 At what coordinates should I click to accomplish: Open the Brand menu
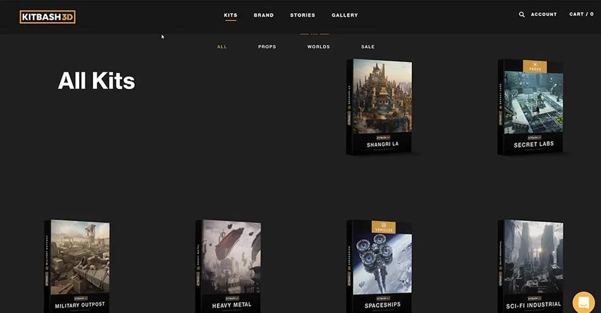[264, 15]
